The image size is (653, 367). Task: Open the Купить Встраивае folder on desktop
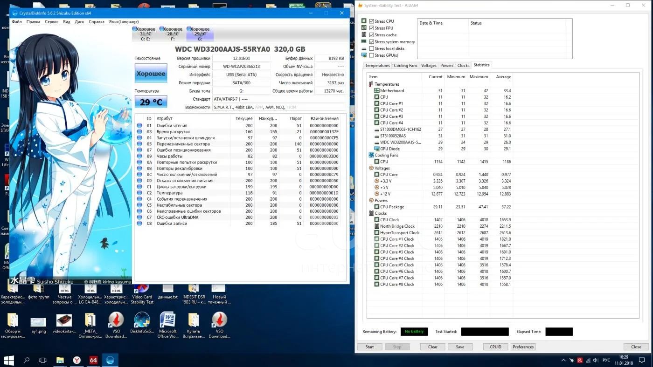[x=194, y=325]
